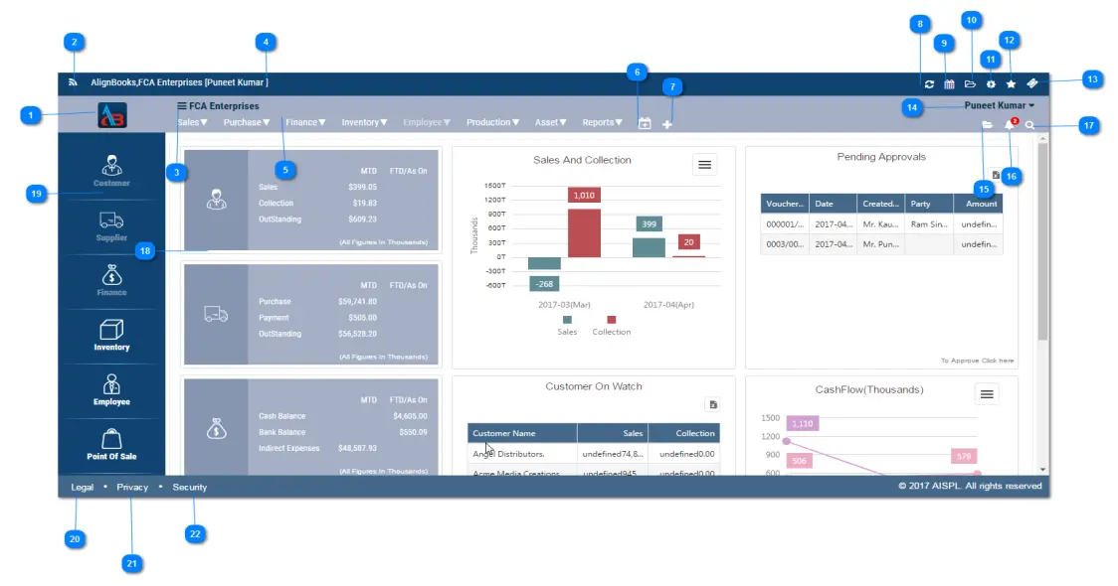Image resolution: width=1118 pixels, height=586 pixels.
Task: Sort Pending Approvals by Party column header
Action: [x=929, y=204]
